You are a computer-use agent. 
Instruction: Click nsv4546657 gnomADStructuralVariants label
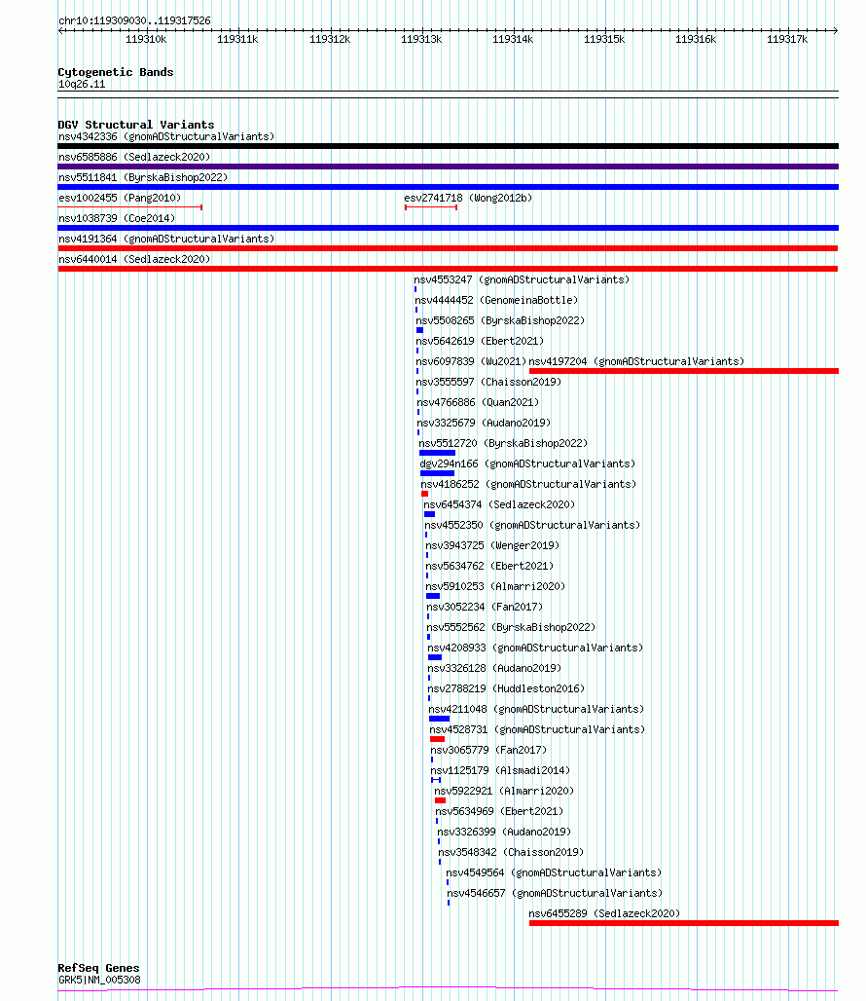pos(555,893)
